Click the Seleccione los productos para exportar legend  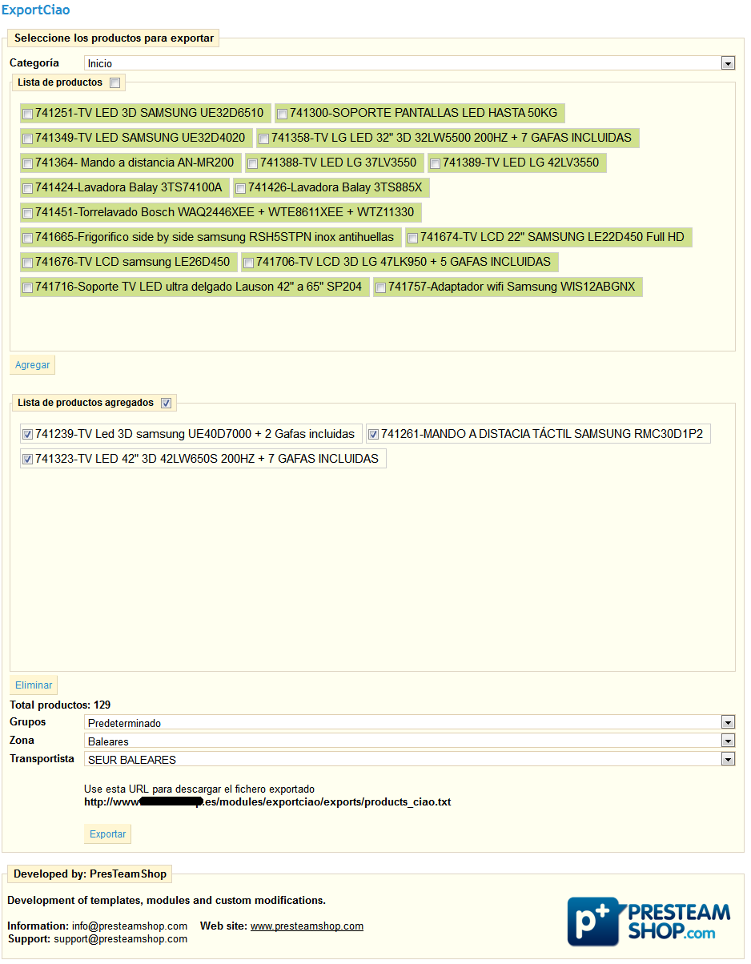[x=114, y=38]
